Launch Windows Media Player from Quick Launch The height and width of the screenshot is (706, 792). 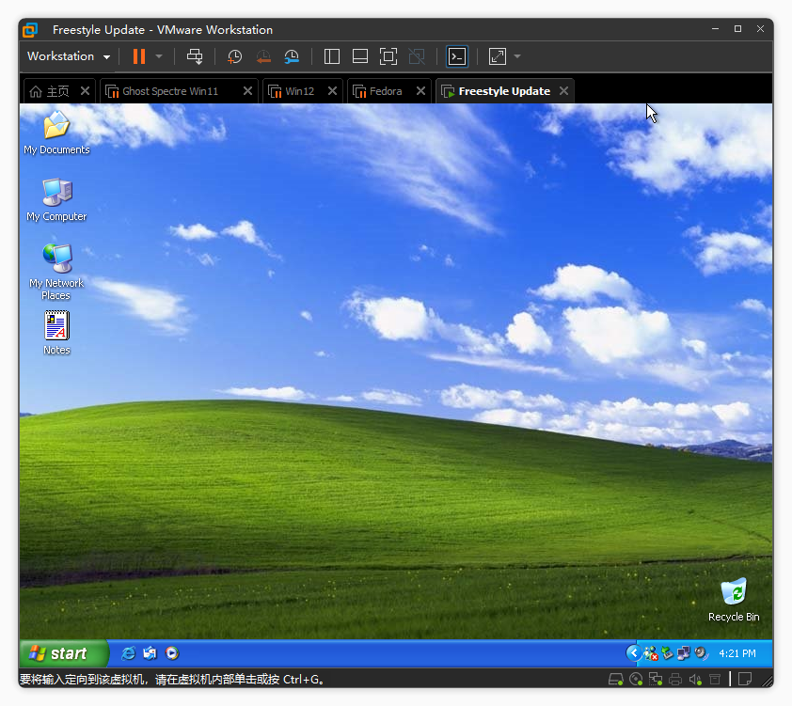172,653
